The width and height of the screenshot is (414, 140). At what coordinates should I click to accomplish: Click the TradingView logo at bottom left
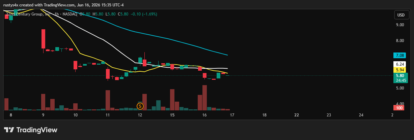tap(31, 130)
